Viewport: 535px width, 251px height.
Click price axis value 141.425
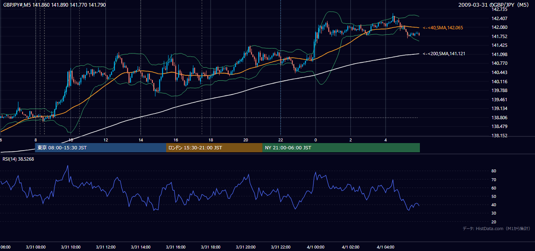pyautogui.click(x=500, y=45)
